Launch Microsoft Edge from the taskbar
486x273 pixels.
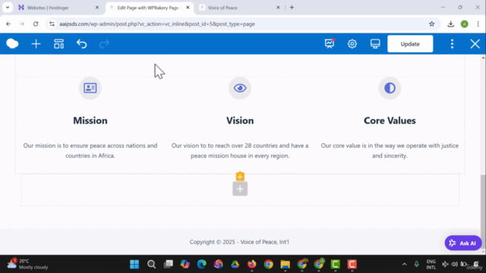202,264
